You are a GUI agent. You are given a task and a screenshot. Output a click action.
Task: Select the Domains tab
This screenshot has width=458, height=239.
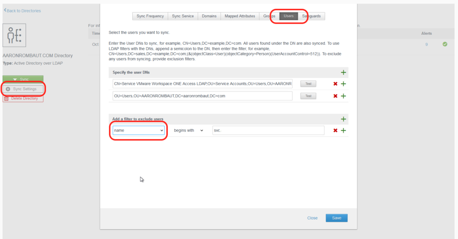(209, 16)
